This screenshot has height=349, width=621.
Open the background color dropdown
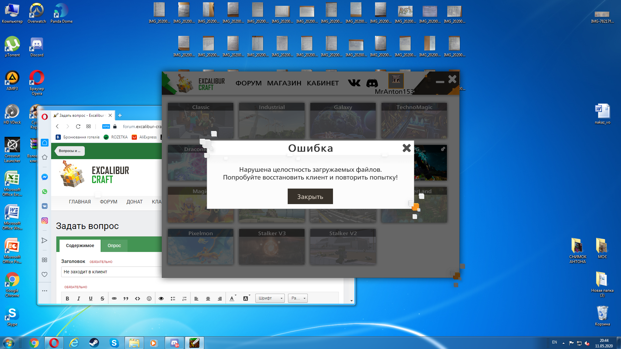pos(247,298)
